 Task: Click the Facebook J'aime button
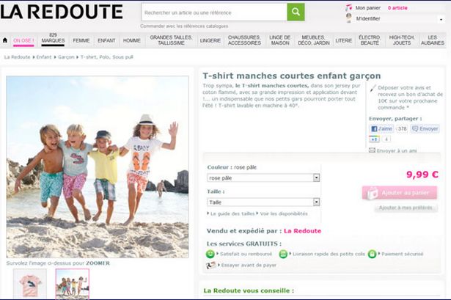(381, 128)
